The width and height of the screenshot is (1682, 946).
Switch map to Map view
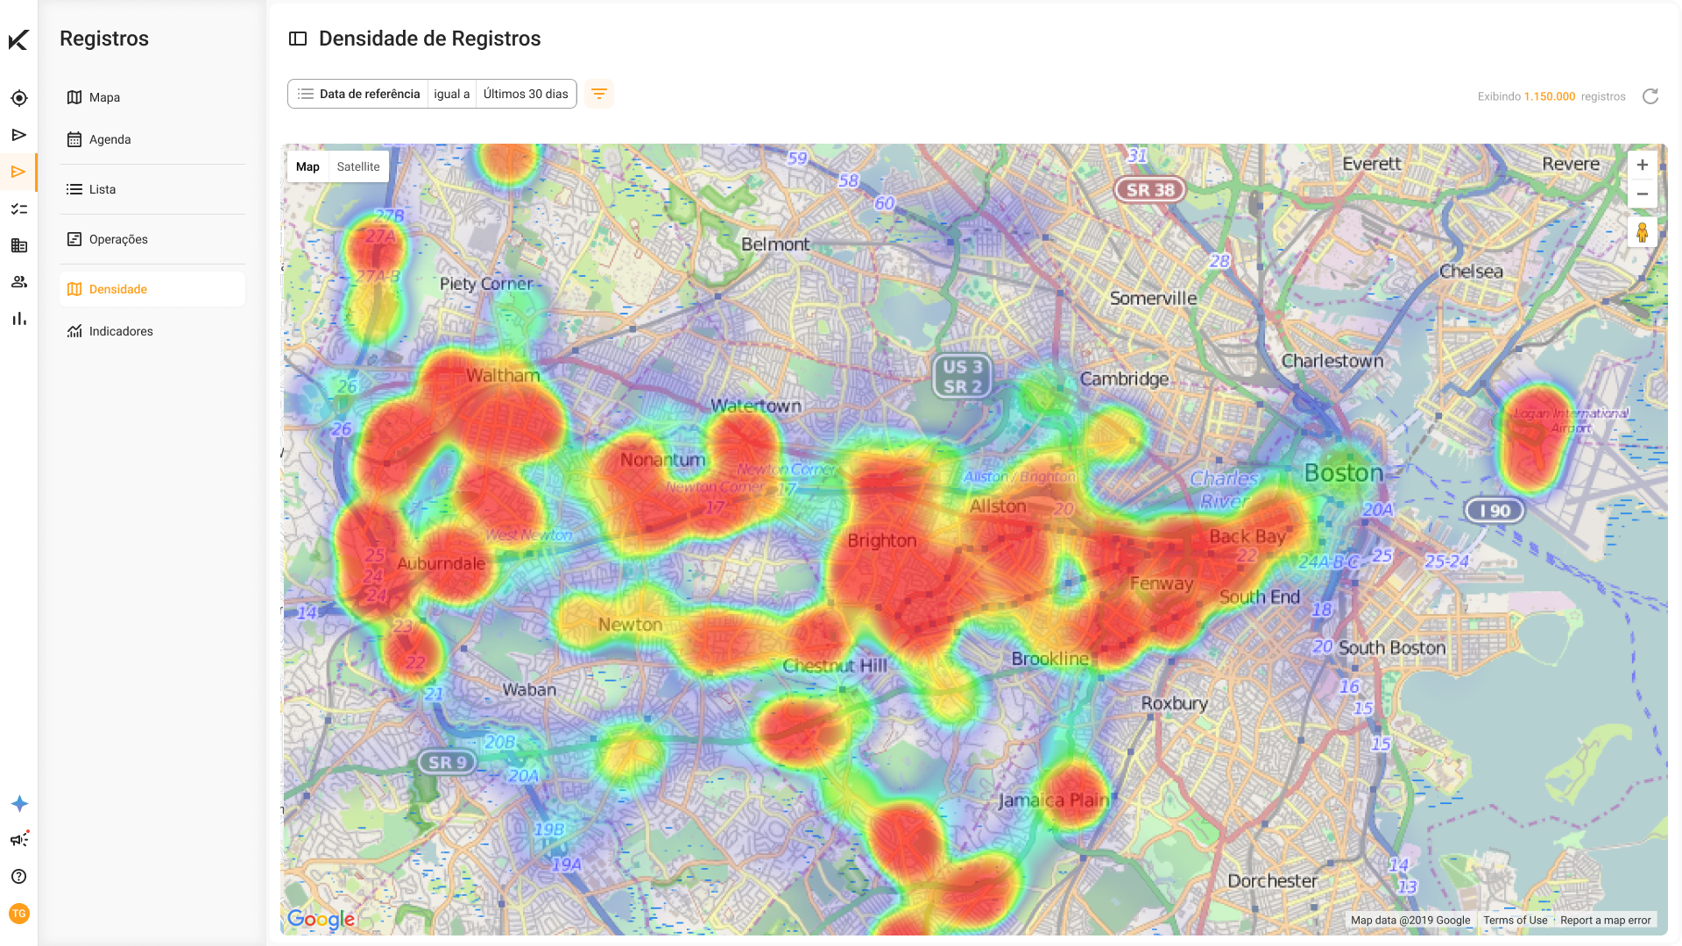[307, 166]
